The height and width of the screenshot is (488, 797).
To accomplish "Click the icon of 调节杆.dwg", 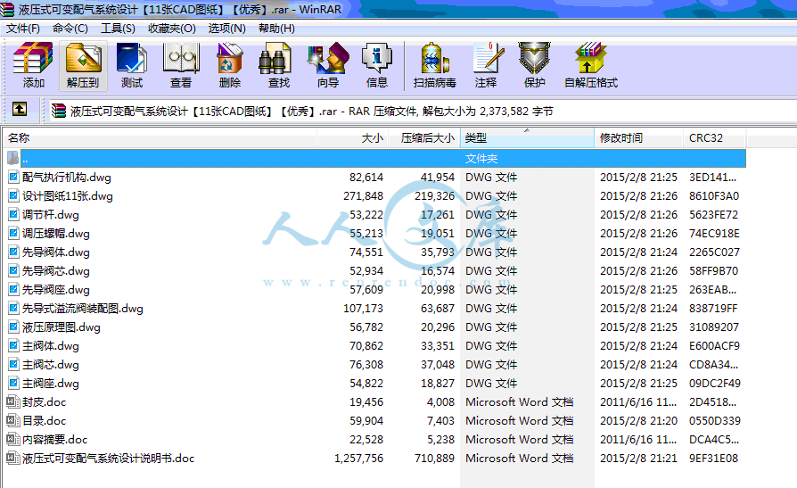I will click(13, 215).
